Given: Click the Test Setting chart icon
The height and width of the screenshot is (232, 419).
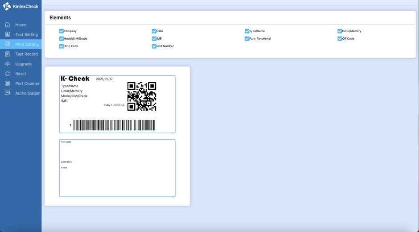Looking at the screenshot, I should [x=7, y=35].
